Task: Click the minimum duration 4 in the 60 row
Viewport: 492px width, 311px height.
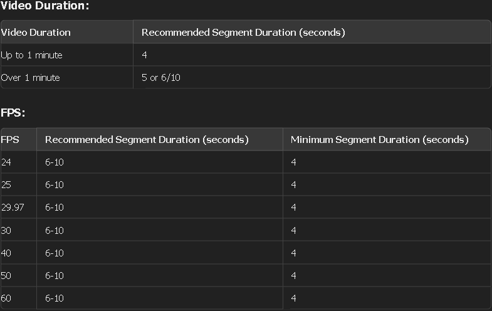Action: (x=293, y=298)
